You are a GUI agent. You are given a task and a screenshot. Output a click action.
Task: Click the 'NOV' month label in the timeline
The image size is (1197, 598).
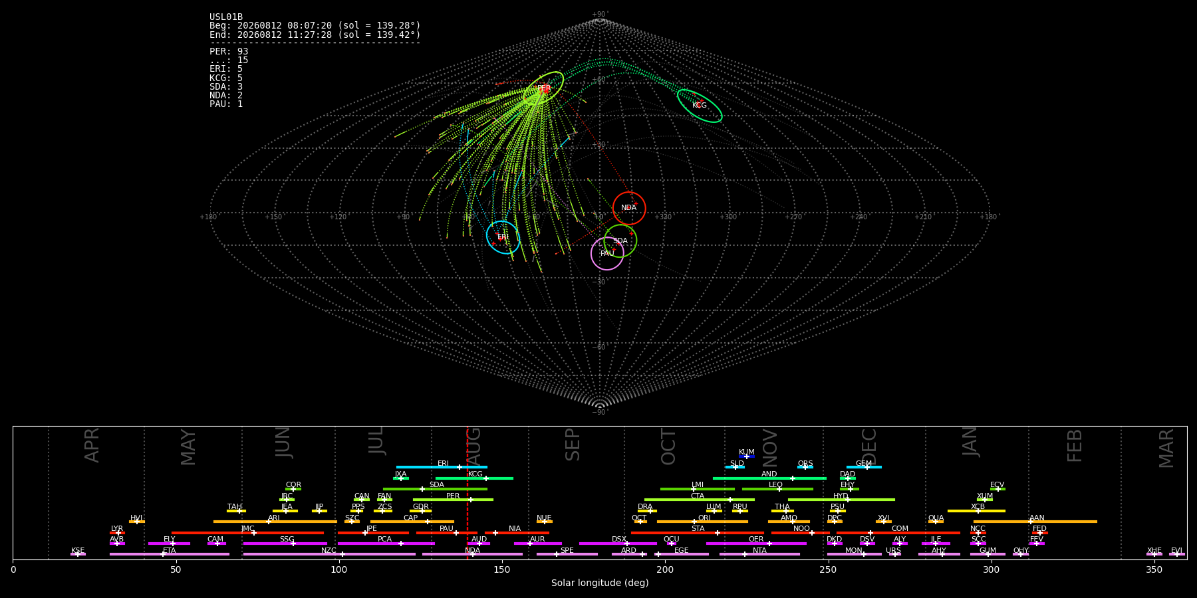[769, 447]
